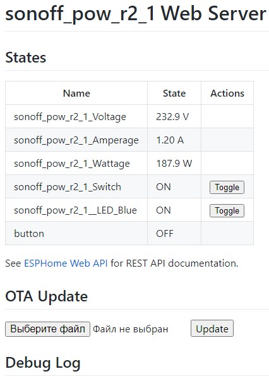Click the Файл не выбран label
The width and height of the screenshot is (269, 381).
click(x=131, y=329)
